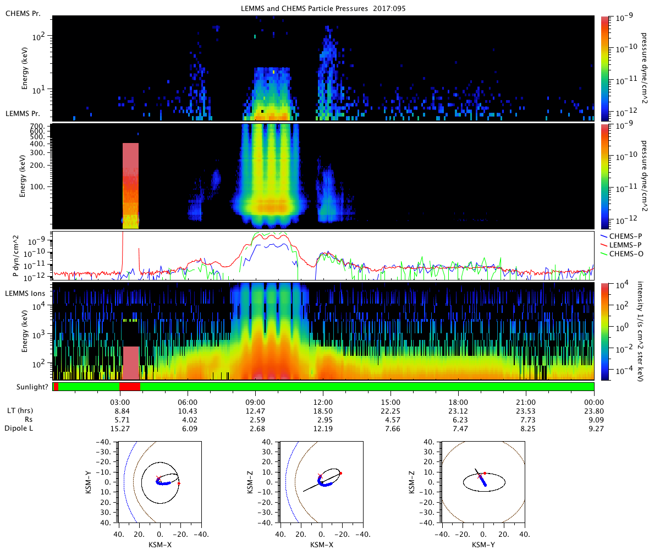Viewport: 660px width, 550px height.
Task: Click the LEMMS Ions intensity color bar
Action: coord(606,331)
